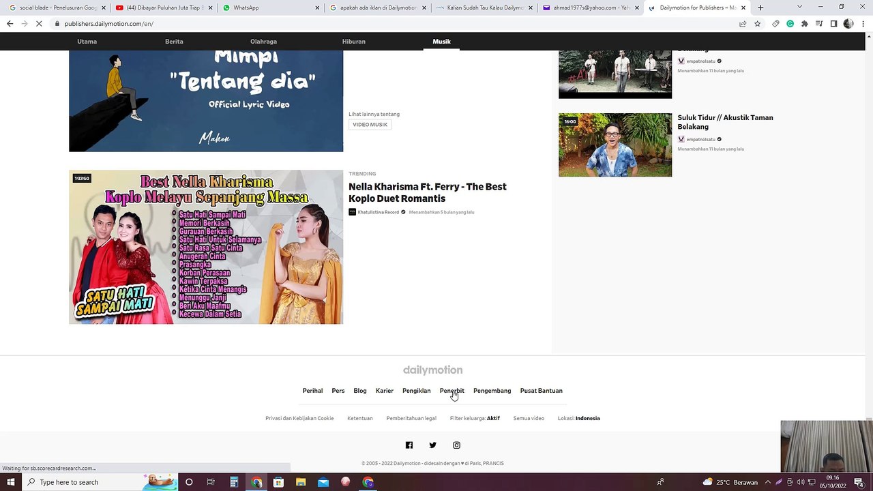This screenshot has width=873, height=491.
Task: Open a new browser tab
Action: pyautogui.click(x=760, y=8)
